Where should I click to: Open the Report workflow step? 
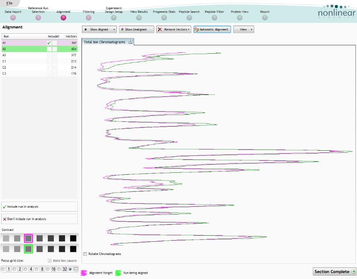(x=265, y=18)
